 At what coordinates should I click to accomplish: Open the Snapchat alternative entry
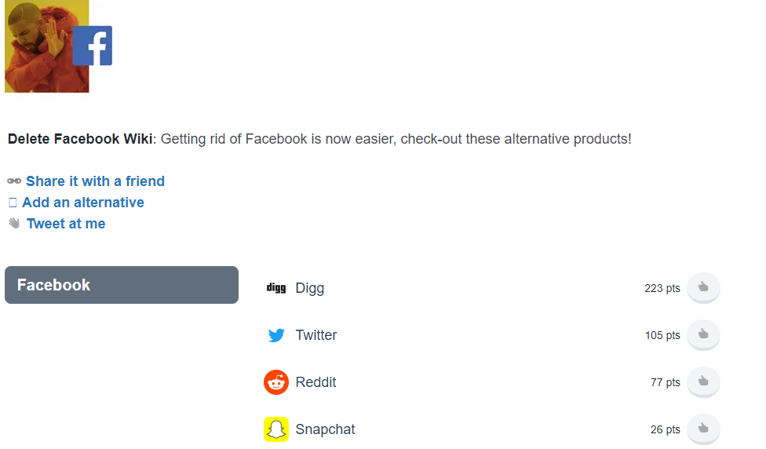(325, 429)
